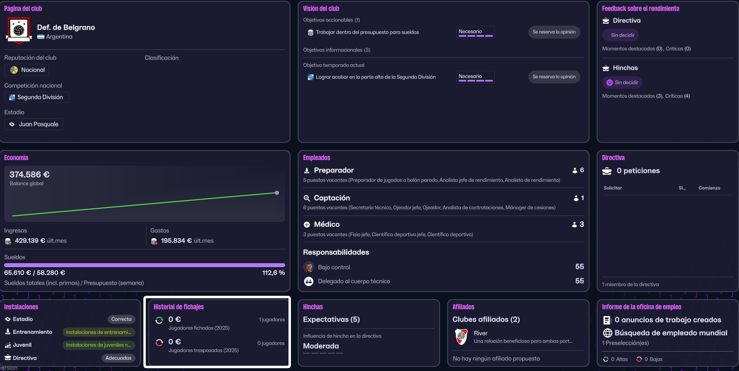Click the red Bajas icon

click(x=639, y=359)
